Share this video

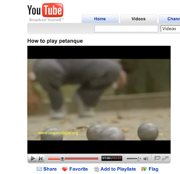tap(50, 169)
